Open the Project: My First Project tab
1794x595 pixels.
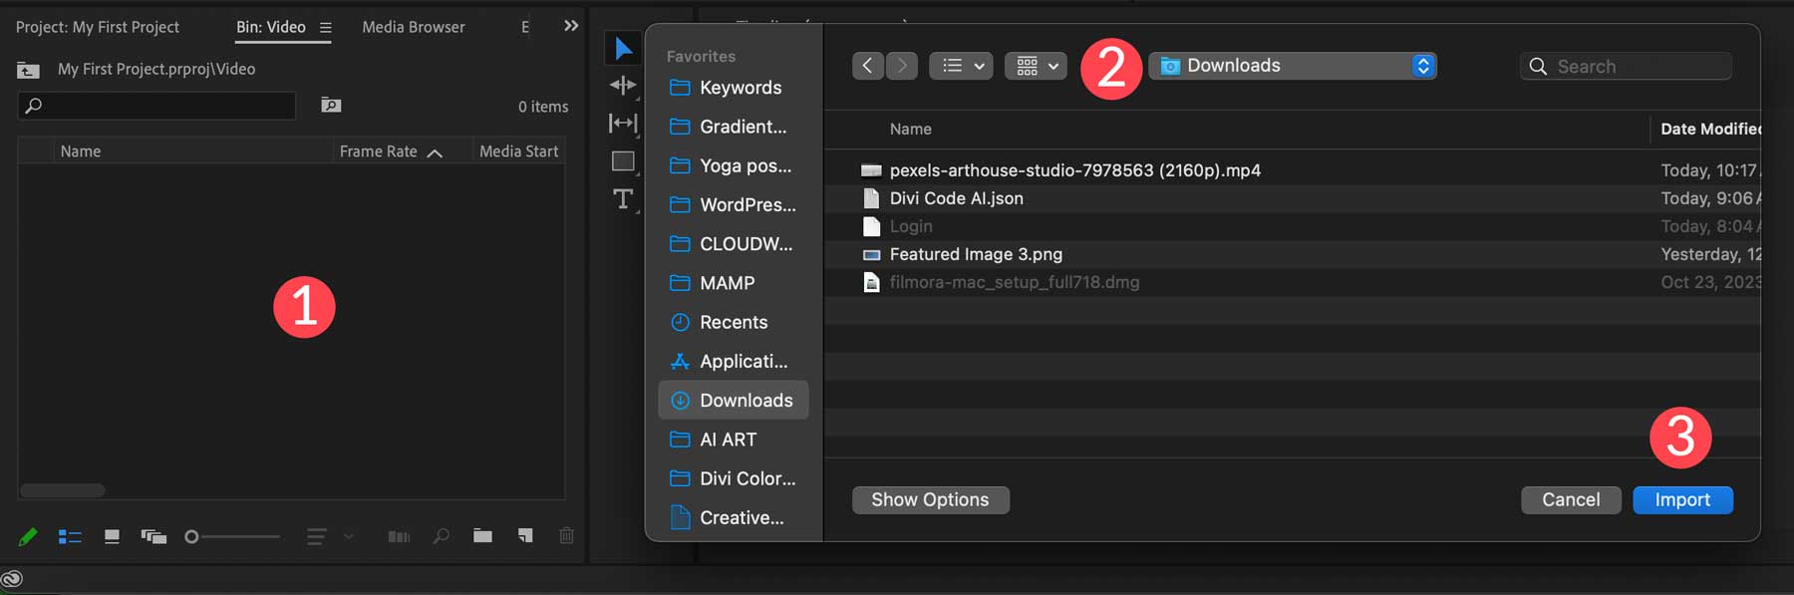[98, 27]
